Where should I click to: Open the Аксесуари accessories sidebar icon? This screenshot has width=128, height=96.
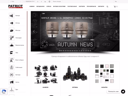click(x=11, y=38)
